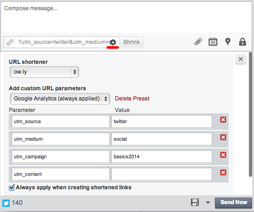The width and height of the screenshot is (254, 212).
Task: Click the privacy lock icon
Action: point(242,42)
